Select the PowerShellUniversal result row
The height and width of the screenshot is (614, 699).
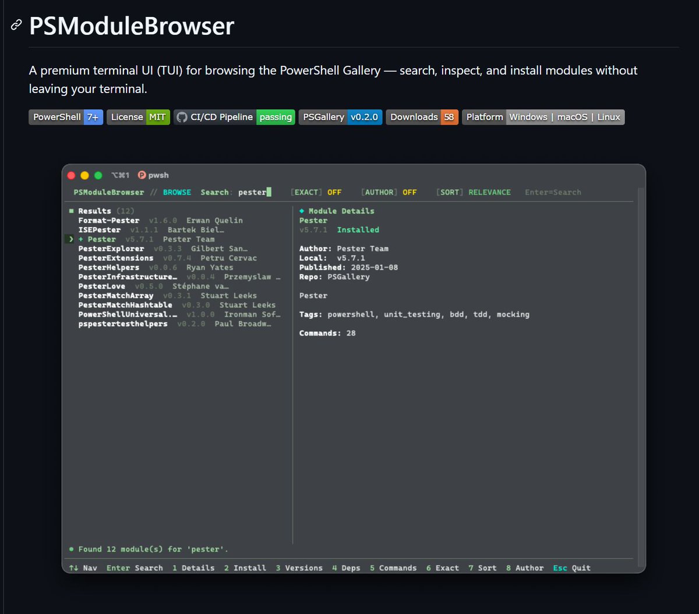179,314
